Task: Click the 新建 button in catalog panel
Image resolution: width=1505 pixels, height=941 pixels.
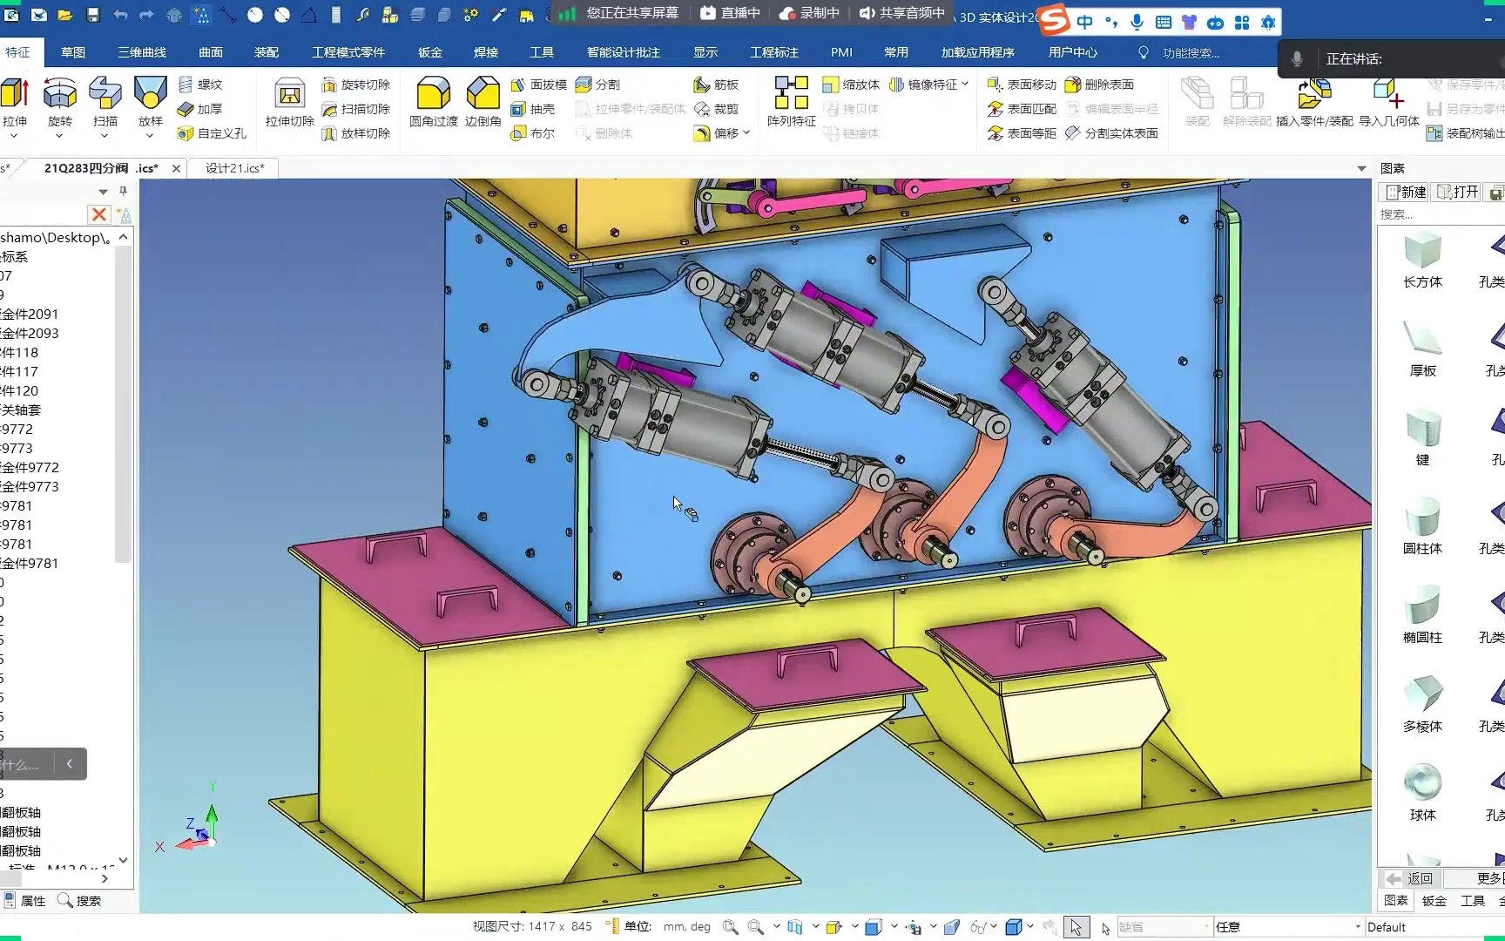Action: [x=1407, y=192]
